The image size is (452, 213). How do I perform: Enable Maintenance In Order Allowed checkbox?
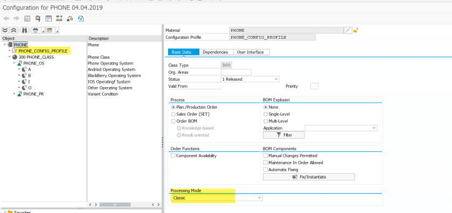click(x=266, y=162)
